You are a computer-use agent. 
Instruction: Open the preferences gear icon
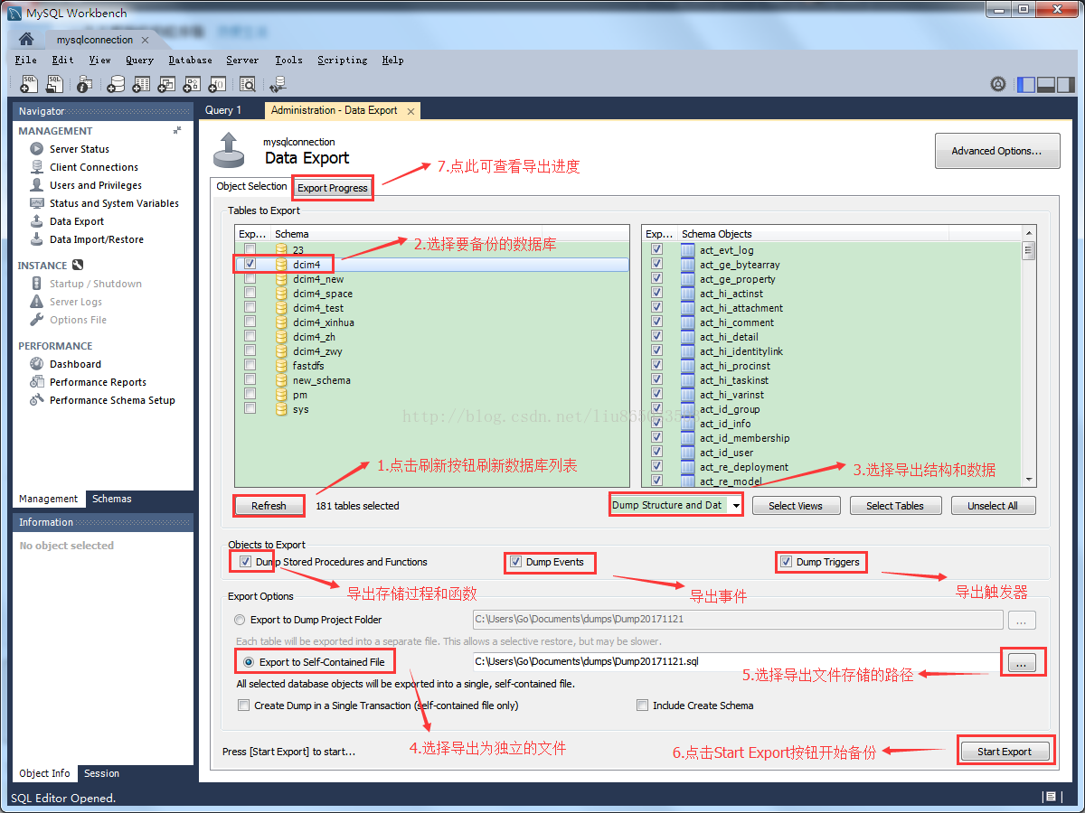pyautogui.click(x=998, y=84)
